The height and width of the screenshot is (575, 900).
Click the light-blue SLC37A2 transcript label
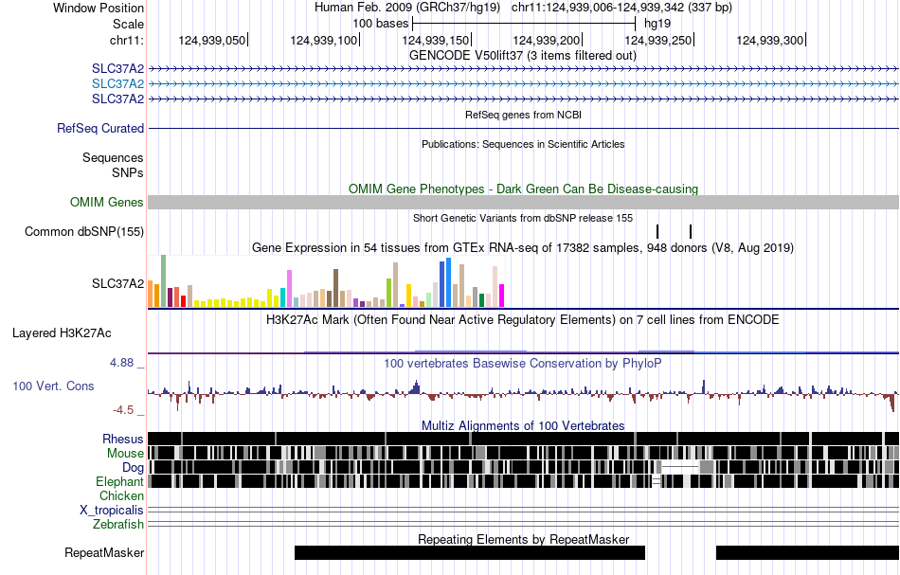(x=117, y=83)
